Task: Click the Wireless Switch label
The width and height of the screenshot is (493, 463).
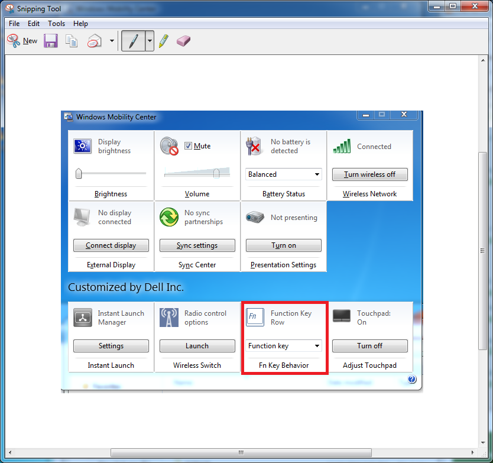Action: coord(197,365)
